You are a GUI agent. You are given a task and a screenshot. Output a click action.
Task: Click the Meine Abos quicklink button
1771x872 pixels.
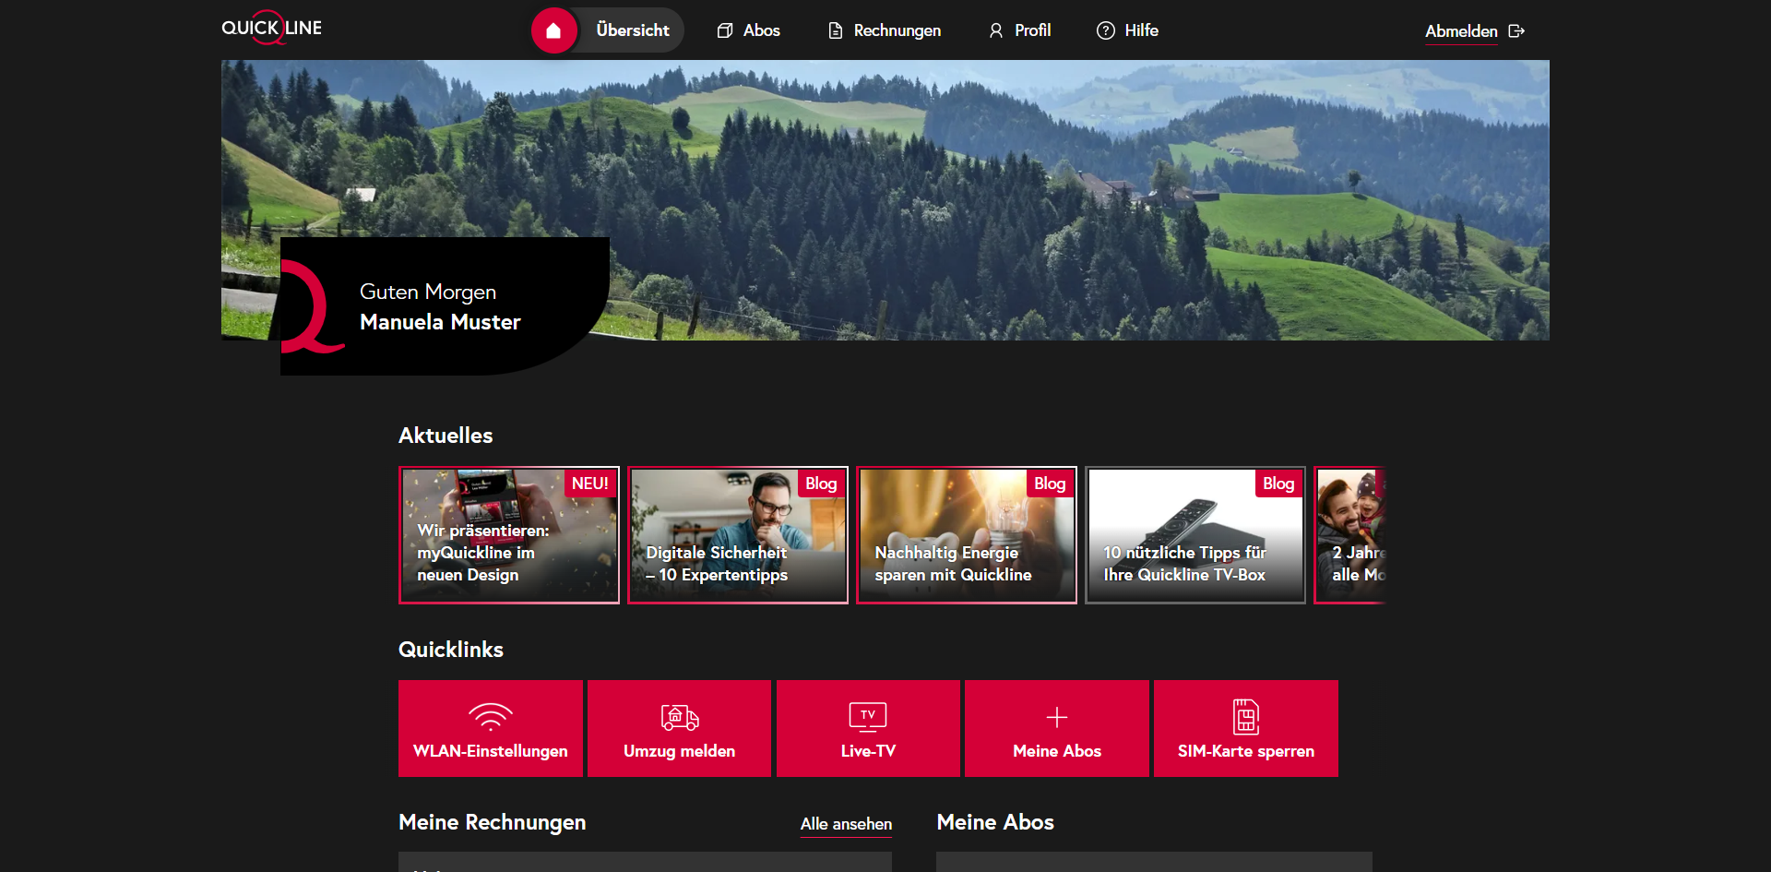pos(1057,728)
